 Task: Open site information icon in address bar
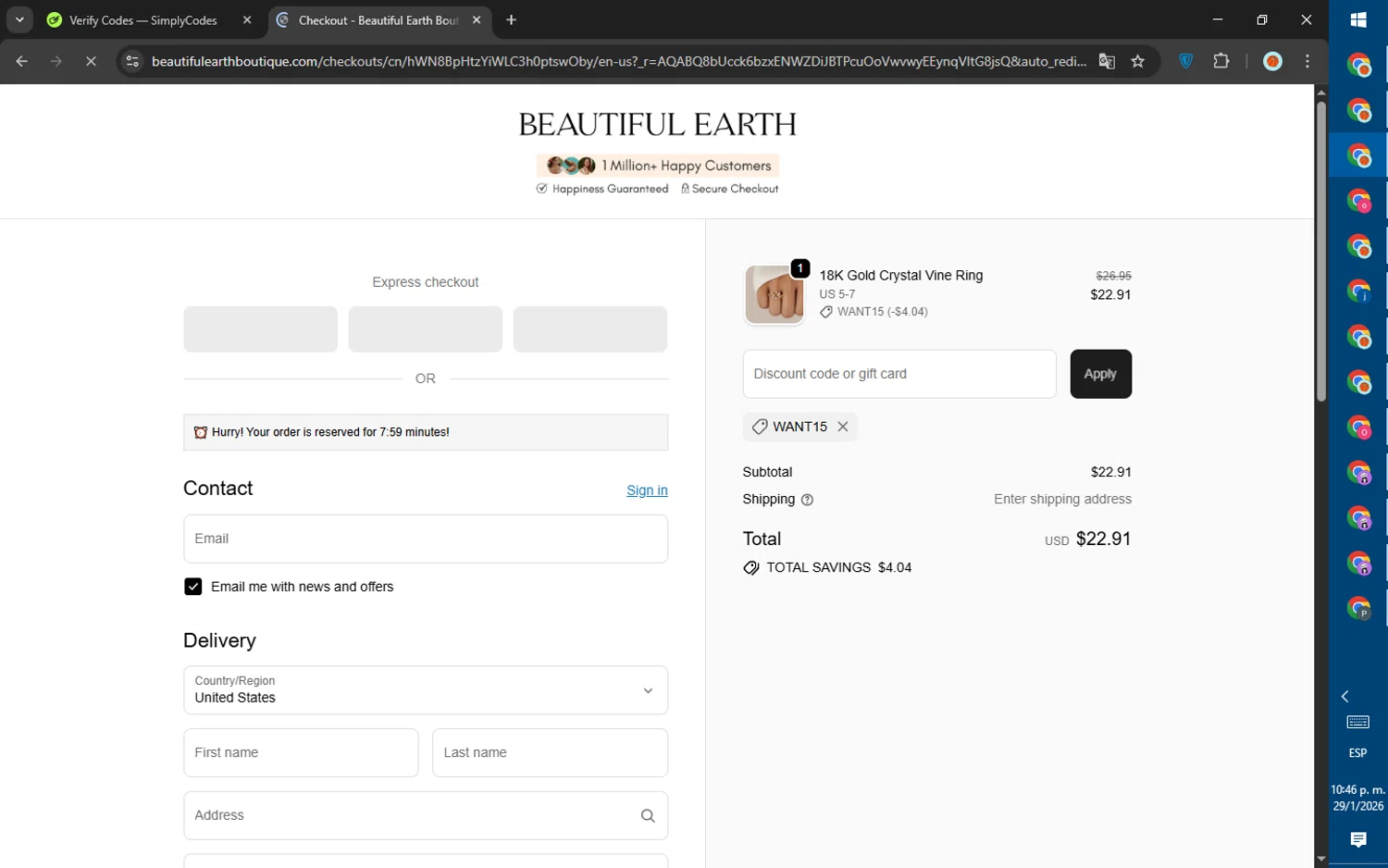click(x=132, y=61)
